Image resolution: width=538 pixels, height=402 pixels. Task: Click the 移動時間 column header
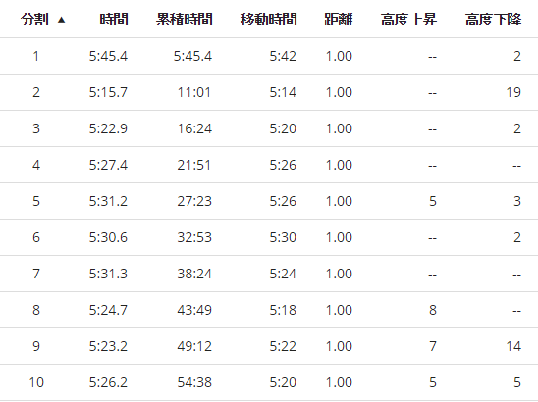click(268, 20)
